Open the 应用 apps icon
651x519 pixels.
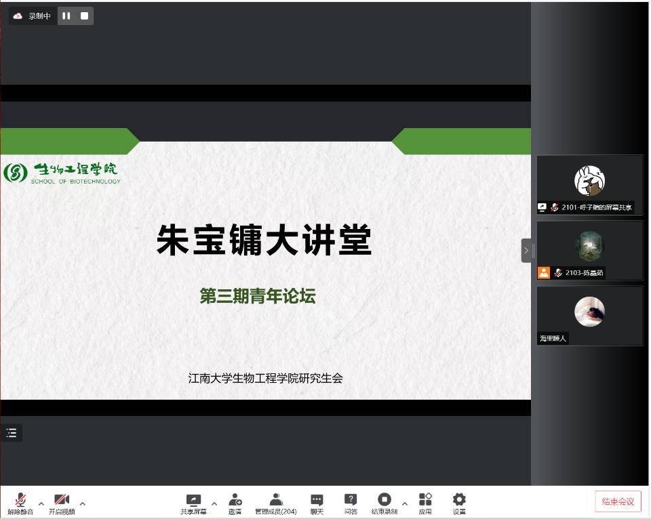(425, 501)
